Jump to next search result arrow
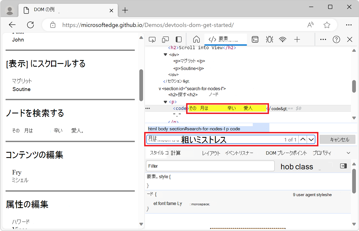Viewport: 359px width, 231px height. point(311,139)
